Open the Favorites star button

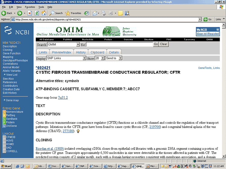coord(73,13)
